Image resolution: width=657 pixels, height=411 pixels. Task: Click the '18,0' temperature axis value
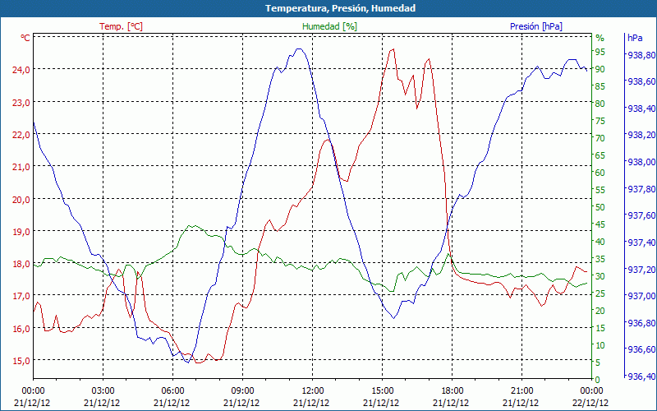pyautogui.click(x=21, y=264)
